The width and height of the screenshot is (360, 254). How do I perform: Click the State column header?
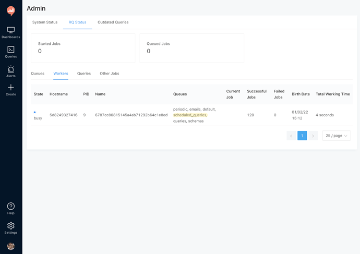[38, 94]
